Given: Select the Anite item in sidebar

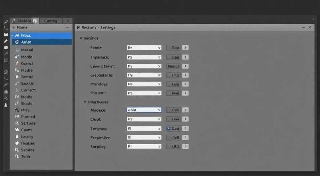Looking at the screenshot, I should 42,42.
